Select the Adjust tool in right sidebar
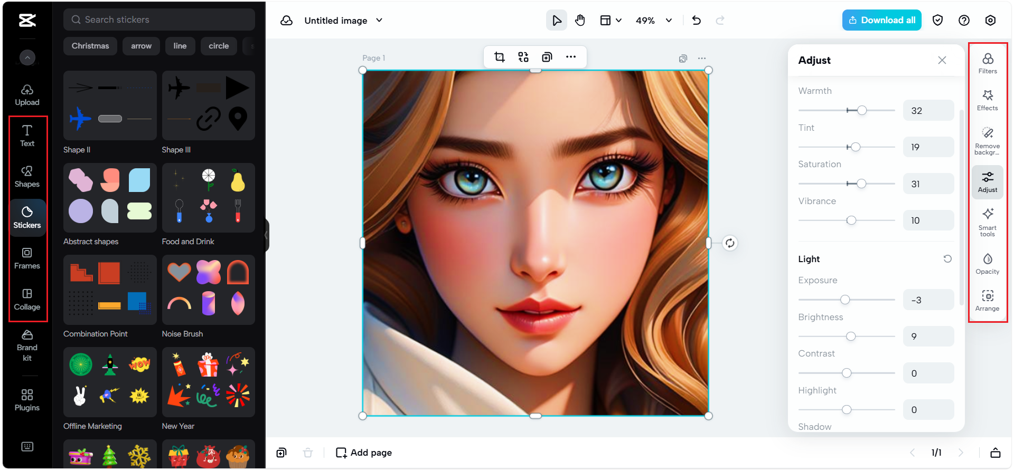 (988, 182)
